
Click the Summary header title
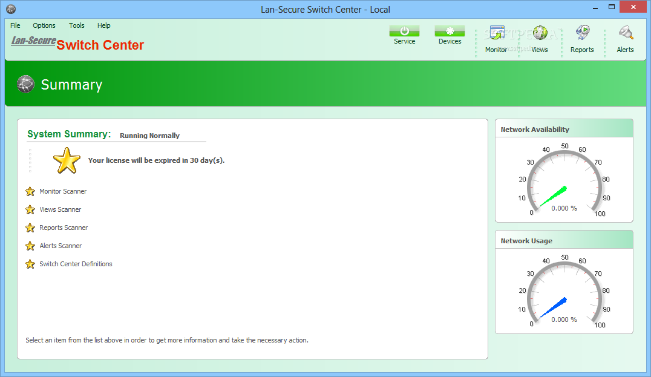click(x=71, y=84)
